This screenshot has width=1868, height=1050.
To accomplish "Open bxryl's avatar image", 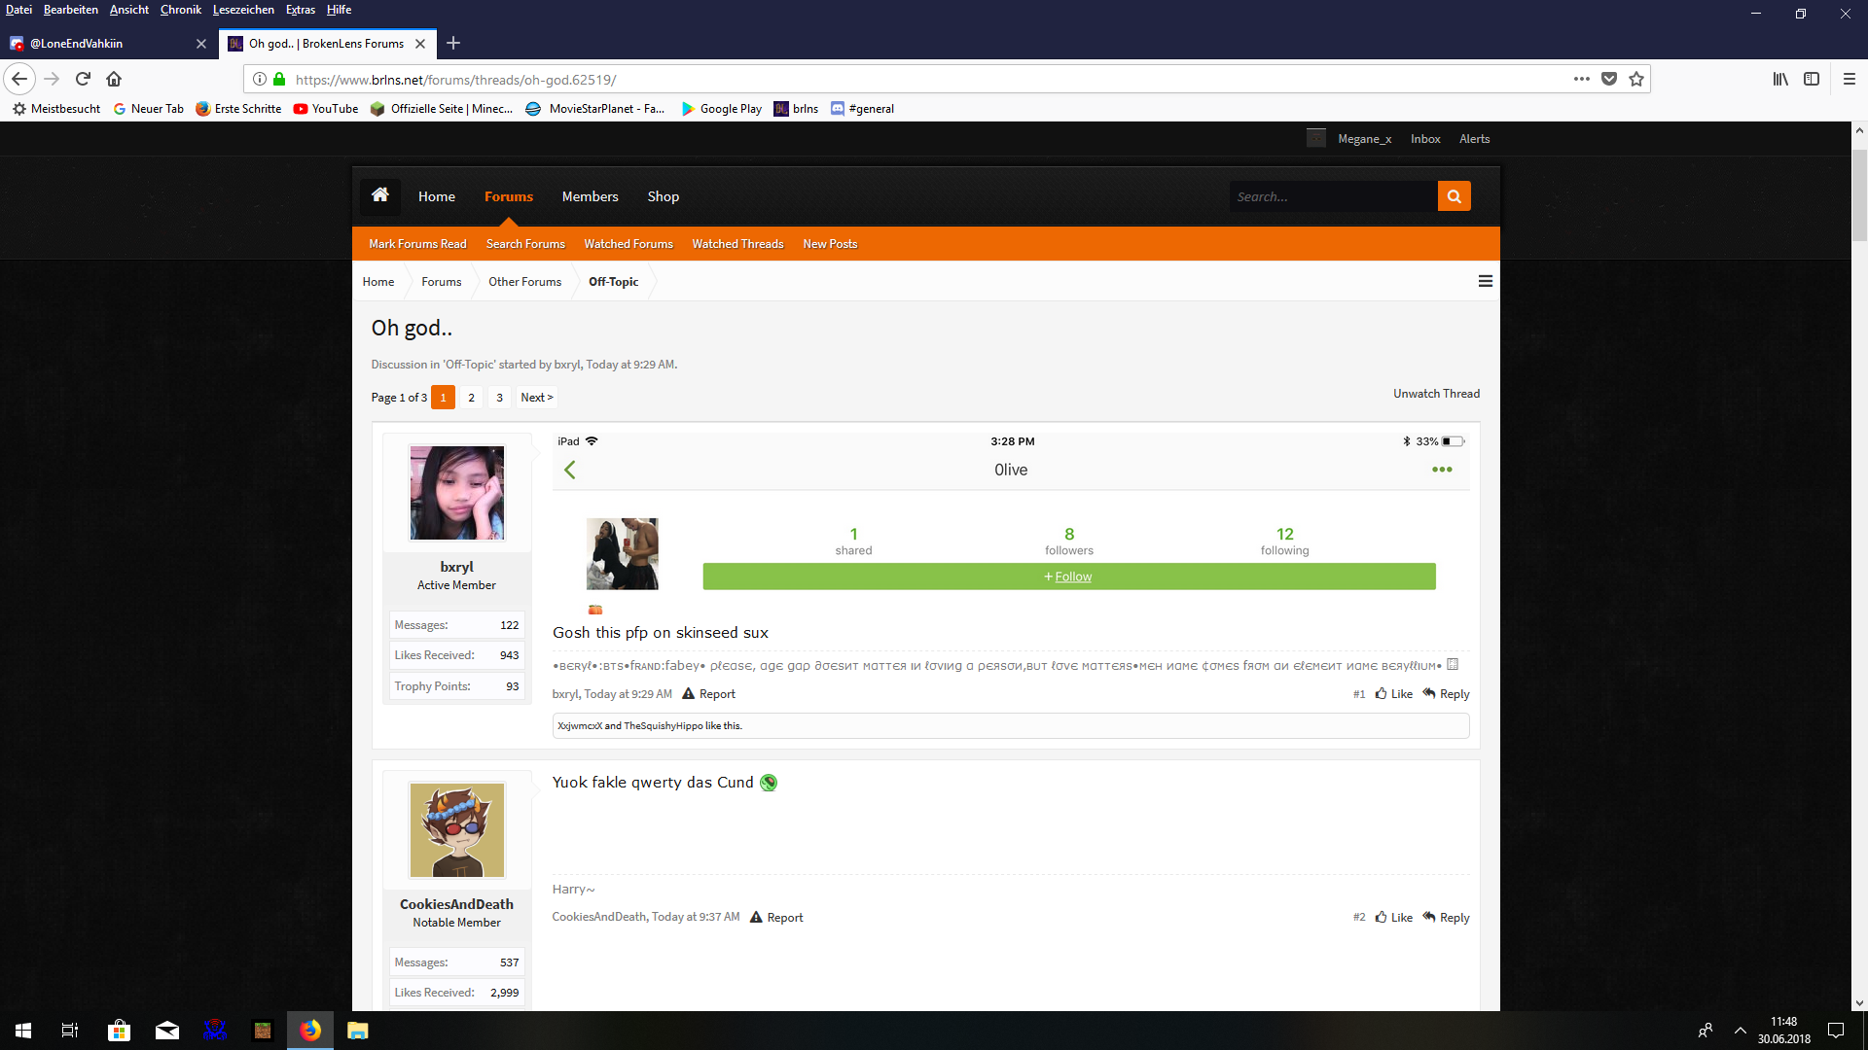I will [457, 493].
